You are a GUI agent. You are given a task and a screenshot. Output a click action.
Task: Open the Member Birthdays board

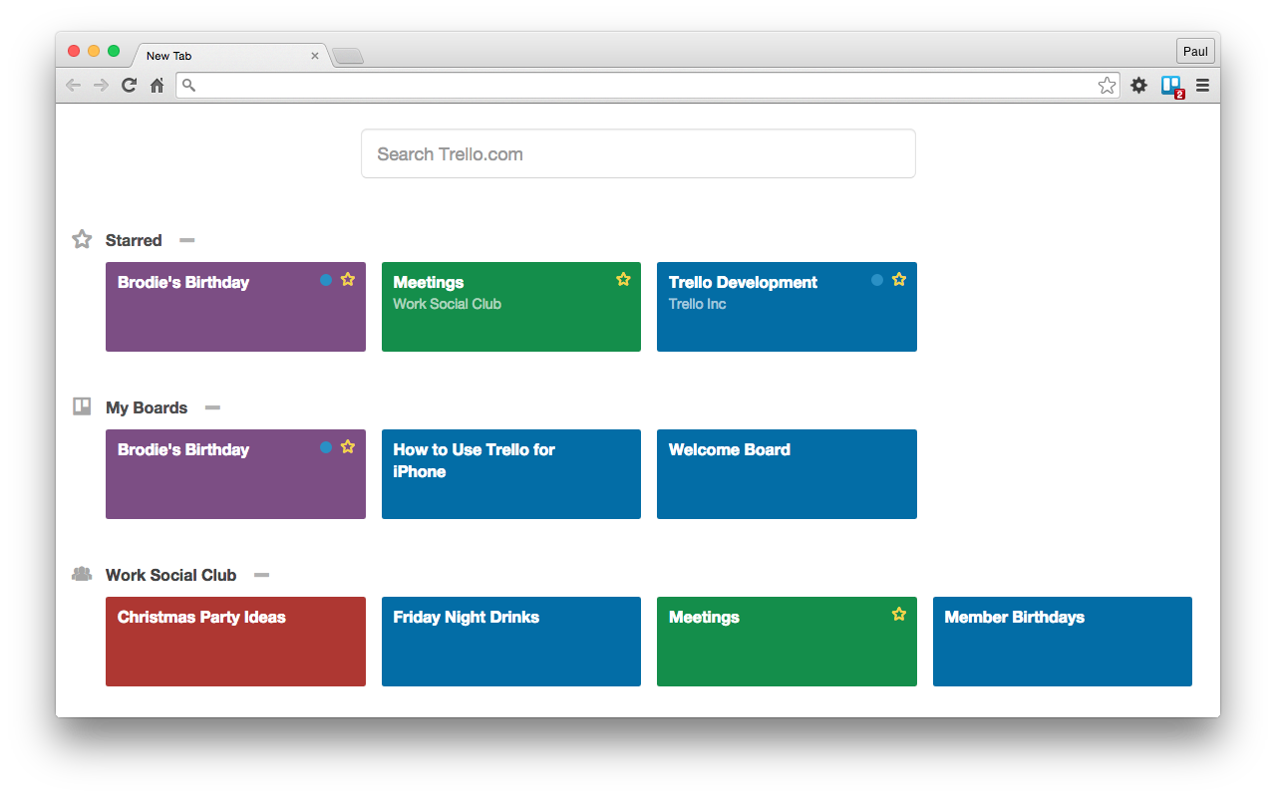coord(1063,642)
